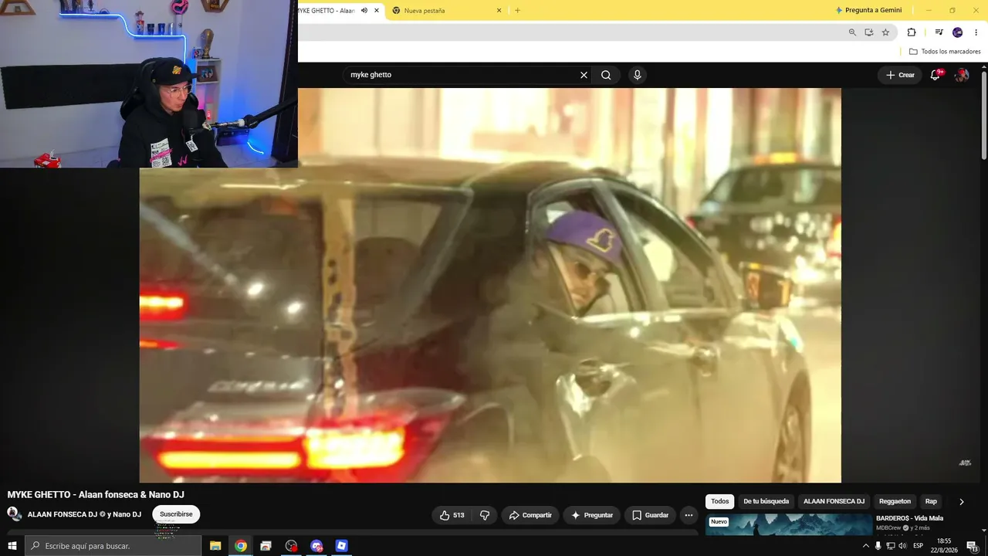Image resolution: width=988 pixels, height=556 pixels.
Task: Open the Chrome profile avatar
Action: [957, 32]
